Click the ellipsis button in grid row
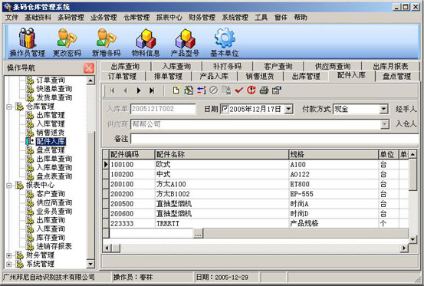The width and height of the screenshot is (424, 286). [x=198, y=233]
